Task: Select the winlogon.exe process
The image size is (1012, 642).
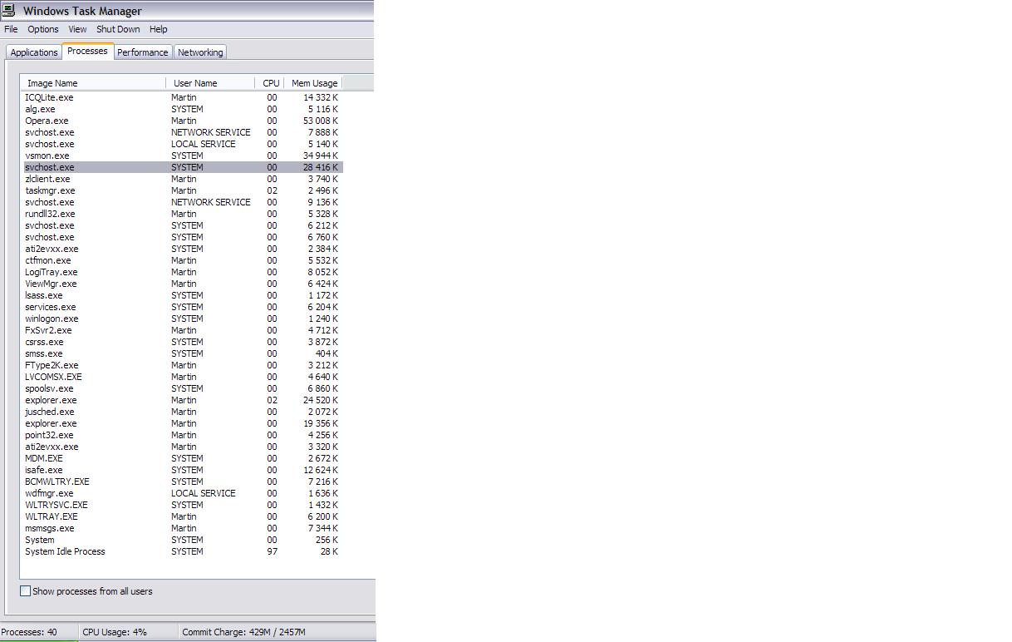Action: [182, 319]
